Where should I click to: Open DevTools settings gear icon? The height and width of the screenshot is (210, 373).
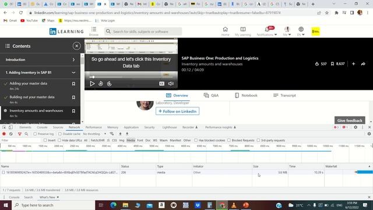[356, 127]
